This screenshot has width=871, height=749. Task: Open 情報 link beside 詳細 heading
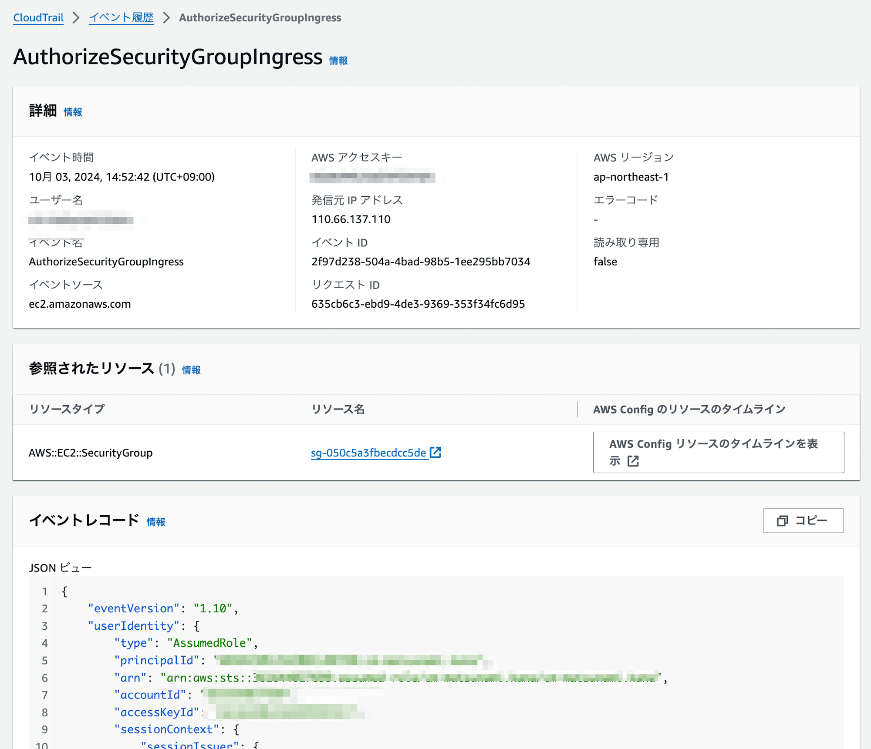coord(73,112)
